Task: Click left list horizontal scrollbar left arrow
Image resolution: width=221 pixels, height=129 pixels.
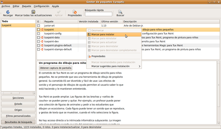Action: pyautogui.click(x=2, y=93)
